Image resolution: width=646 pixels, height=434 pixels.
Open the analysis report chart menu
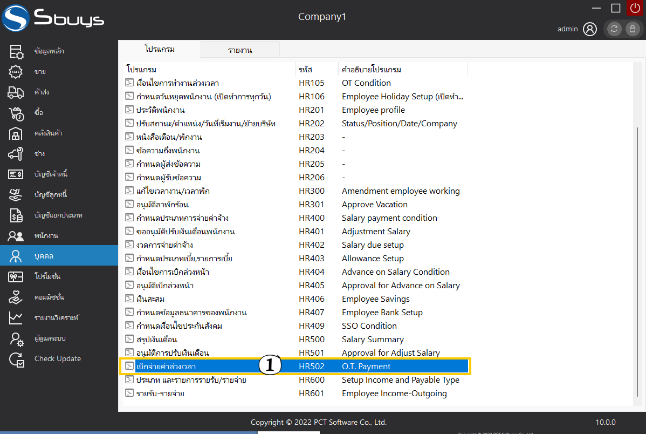[x=16, y=318]
